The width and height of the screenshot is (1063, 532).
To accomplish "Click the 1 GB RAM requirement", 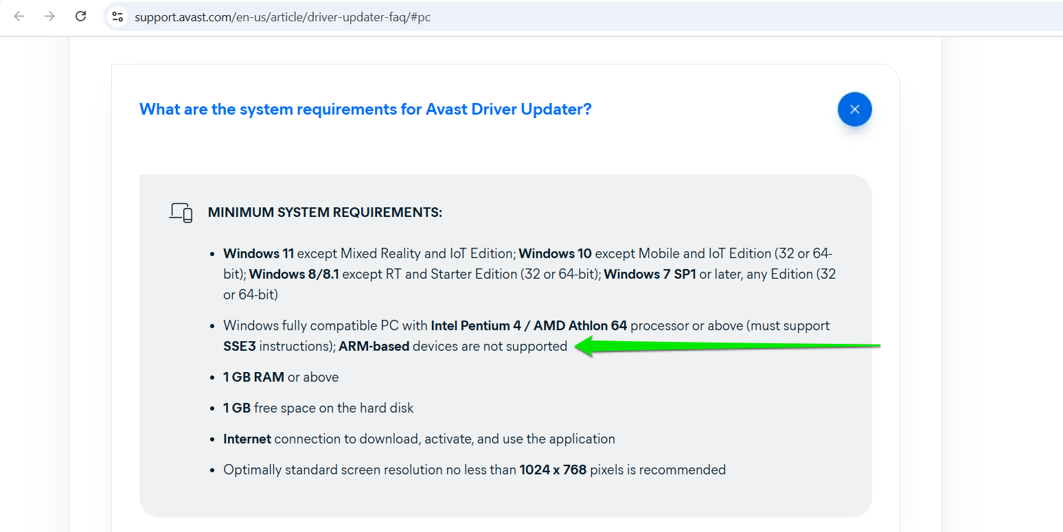I will (x=254, y=377).
